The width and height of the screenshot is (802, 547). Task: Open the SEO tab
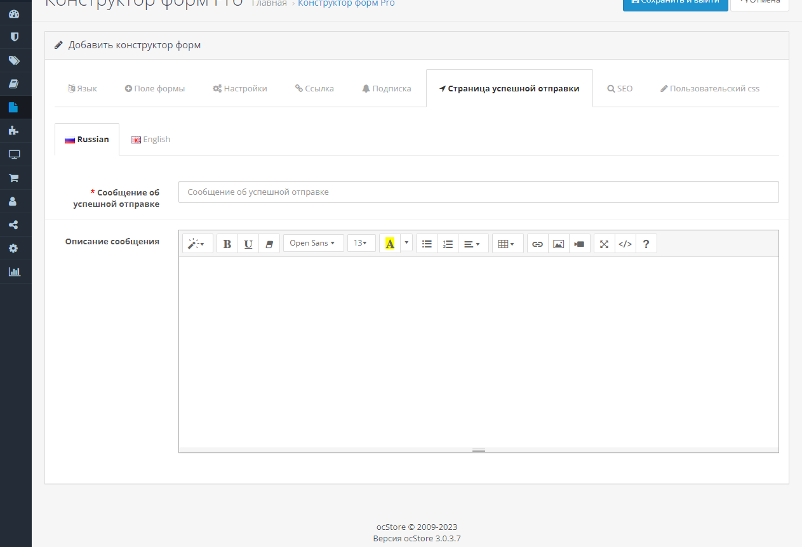(x=620, y=89)
